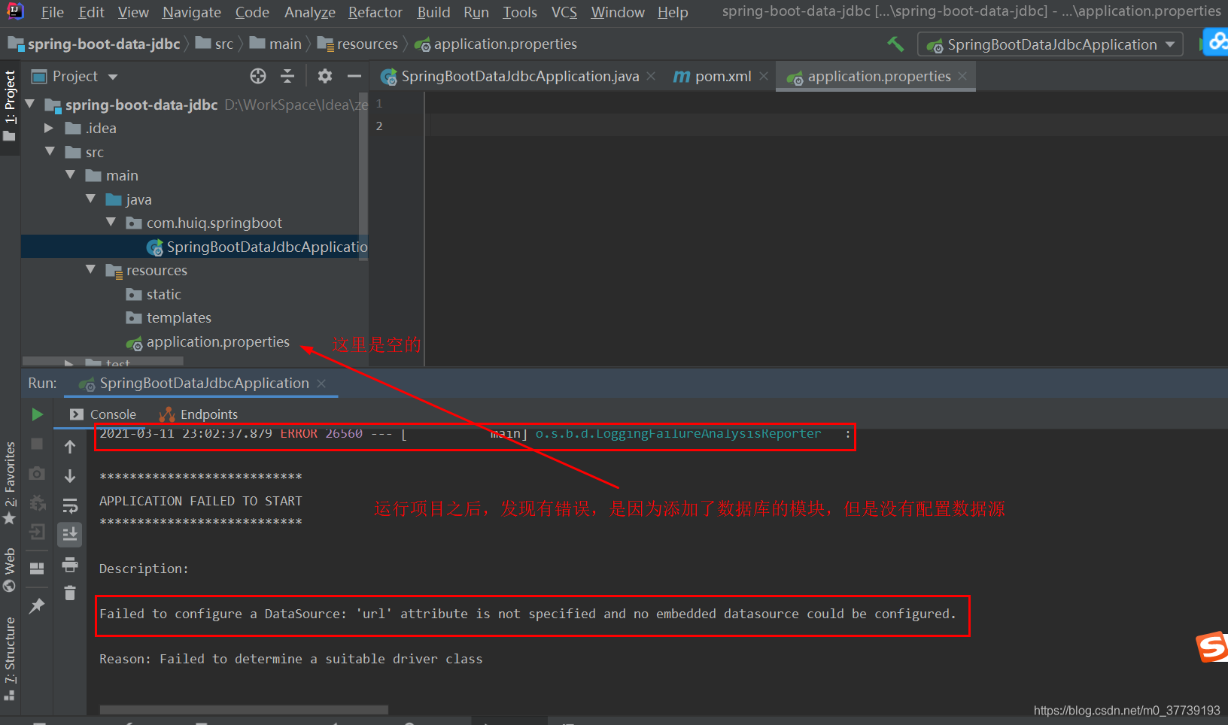The width and height of the screenshot is (1228, 725).
Task: Open the VCS menu
Action: (564, 12)
